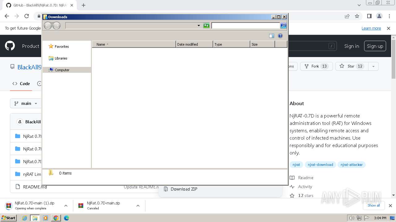Open the README.md file
This screenshot has width=396, height=222.
(x=35, y=187)
